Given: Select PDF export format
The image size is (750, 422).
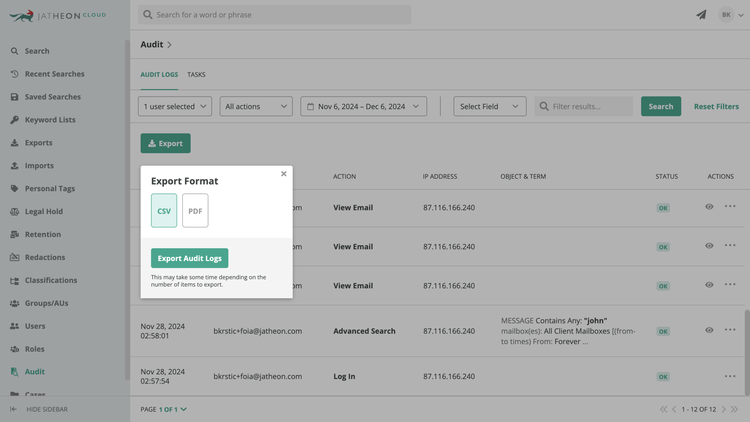Looking at the screenshot, I should click(x=195, y=210).
